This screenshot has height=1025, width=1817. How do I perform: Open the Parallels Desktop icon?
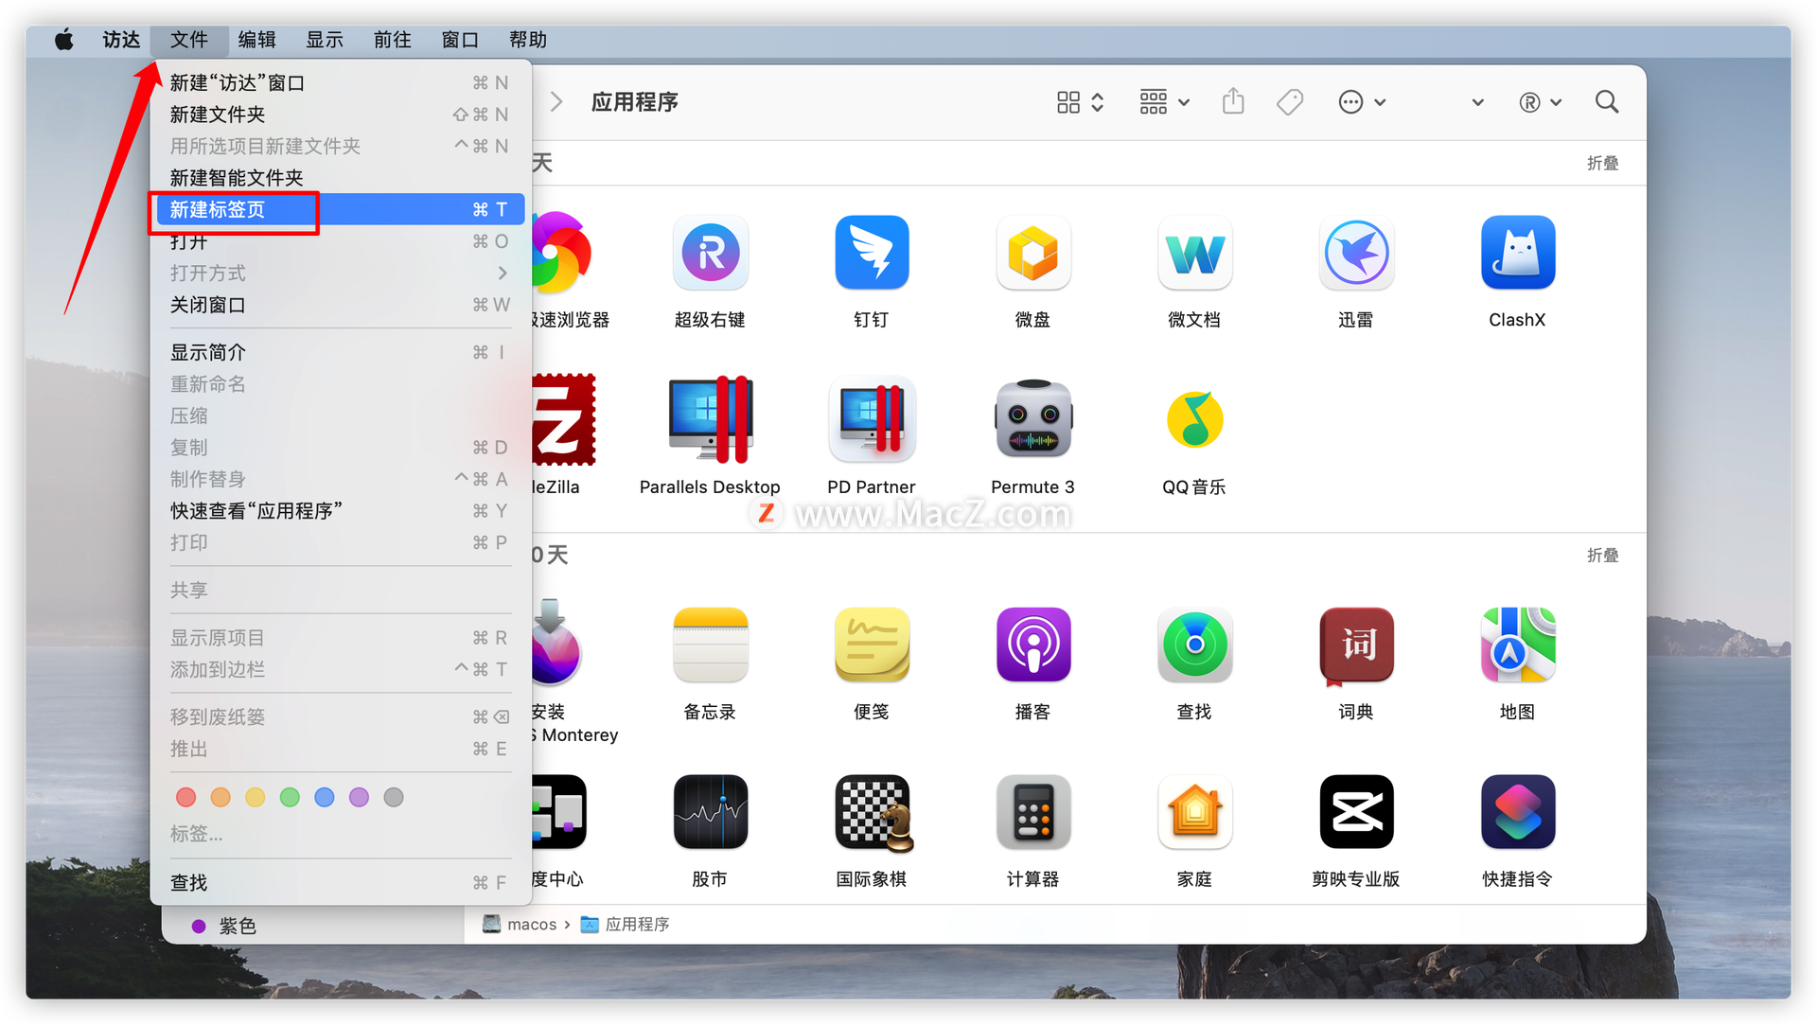[710, 419]
